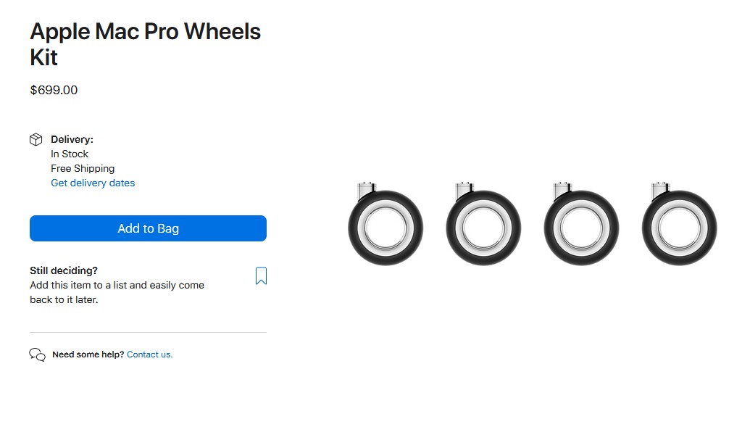
Task: Follow the Contact us link
Action: click(149, 354)
